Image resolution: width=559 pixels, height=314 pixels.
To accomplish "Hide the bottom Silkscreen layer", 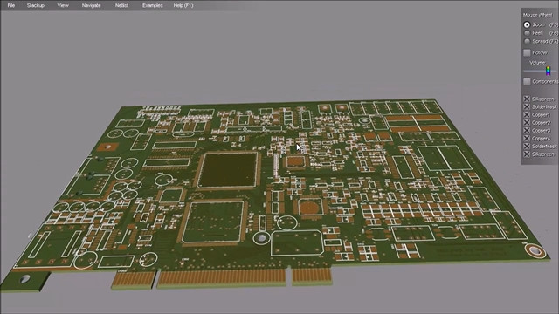I will click(x=527, y=154).
